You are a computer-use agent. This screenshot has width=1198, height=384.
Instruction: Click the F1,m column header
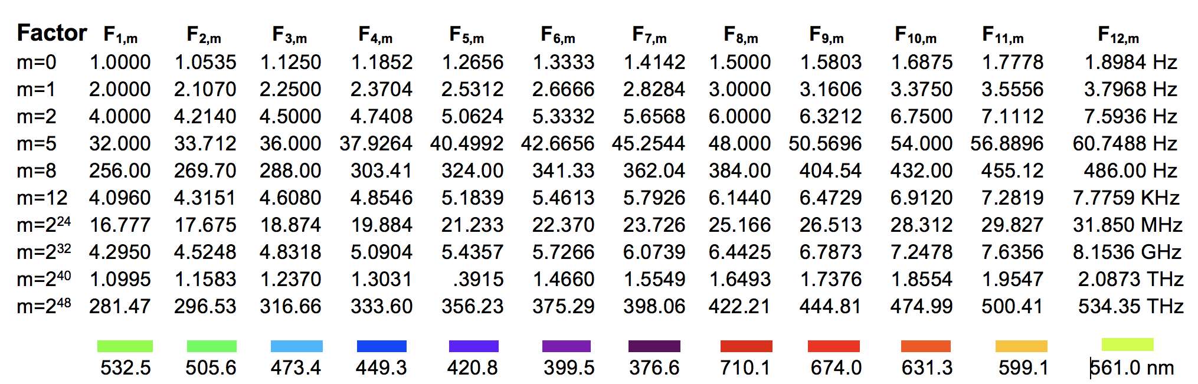coord(120,35)
